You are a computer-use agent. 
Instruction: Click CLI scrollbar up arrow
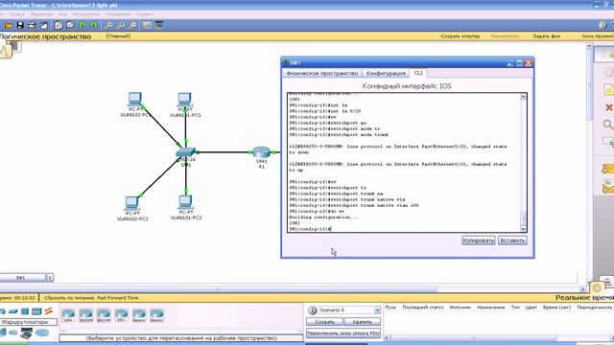click(523, 97)
